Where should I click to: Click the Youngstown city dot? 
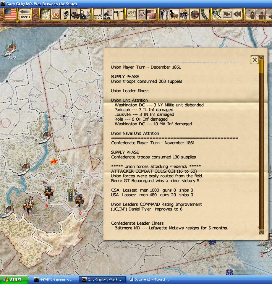pyautogui.click(x=41, y=92)
